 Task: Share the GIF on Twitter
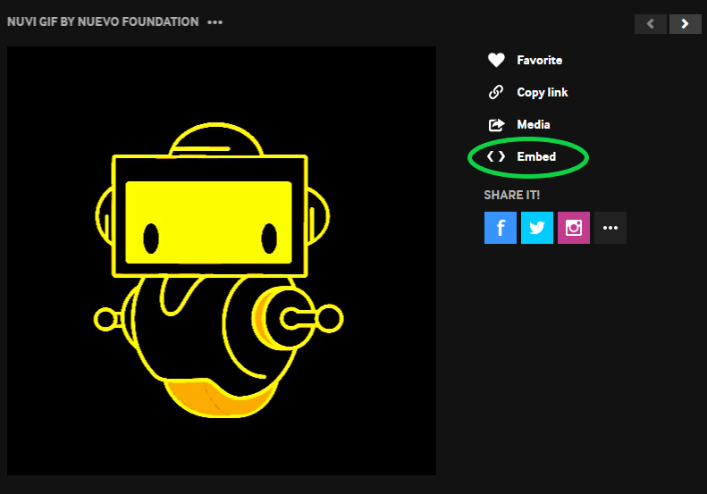[537, 228]
